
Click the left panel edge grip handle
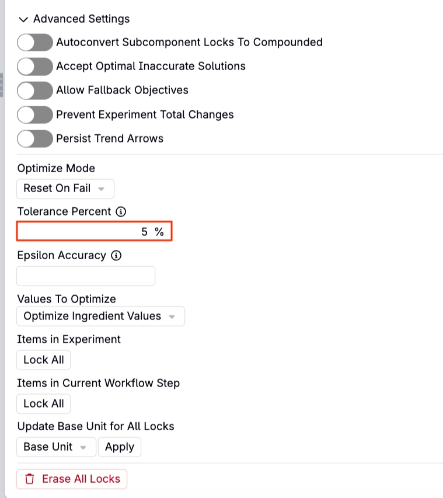(1, 85)
